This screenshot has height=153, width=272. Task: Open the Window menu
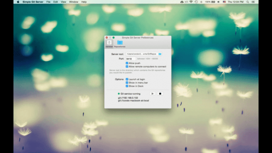click(73, 2)
